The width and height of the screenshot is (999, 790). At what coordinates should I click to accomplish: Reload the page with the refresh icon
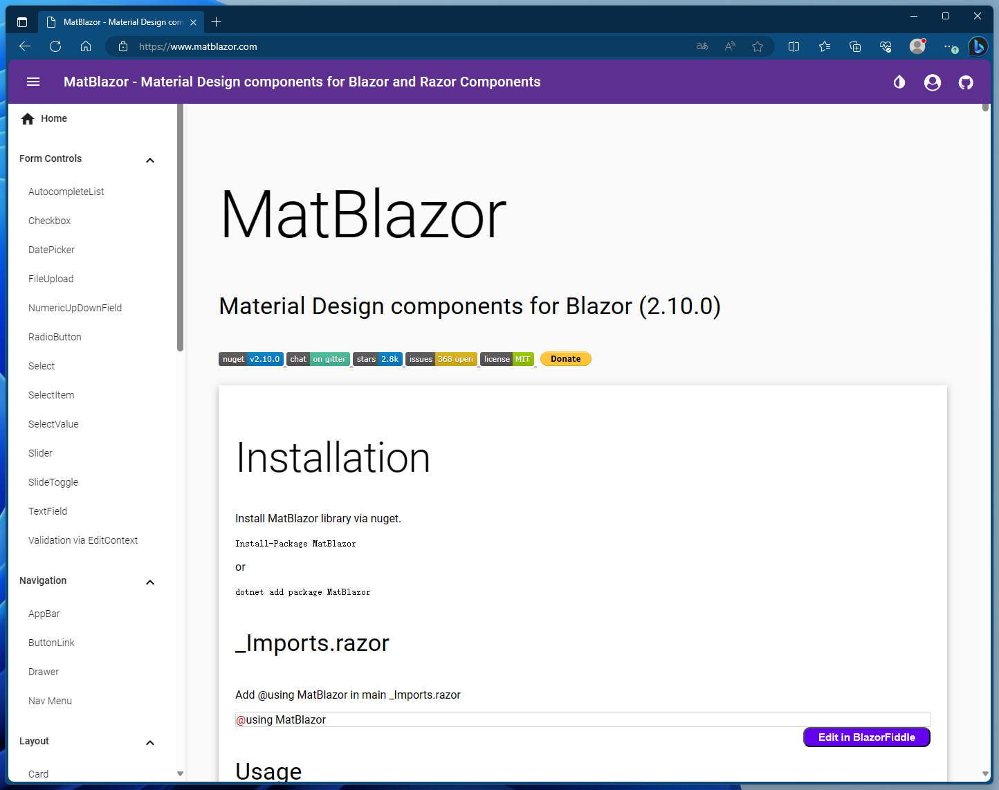55,46
